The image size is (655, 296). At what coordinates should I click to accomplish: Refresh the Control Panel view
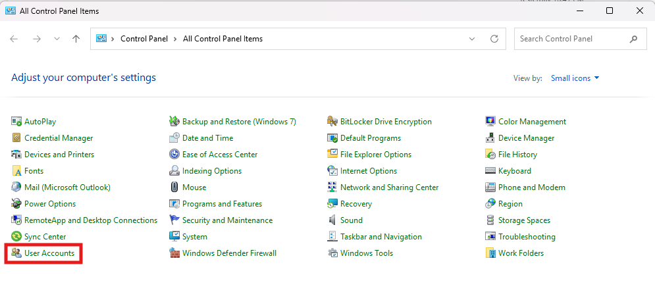[494, 39]
